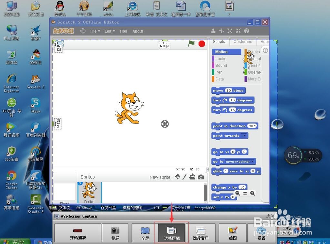Open Skype desktop shortcut
Image resolution: width=330 pixels, height=244 pixels.
point(36,105)
